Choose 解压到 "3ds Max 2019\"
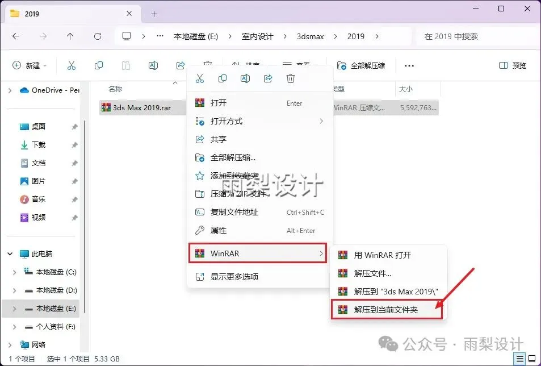The image size is (541, 366). coord(389,292)
